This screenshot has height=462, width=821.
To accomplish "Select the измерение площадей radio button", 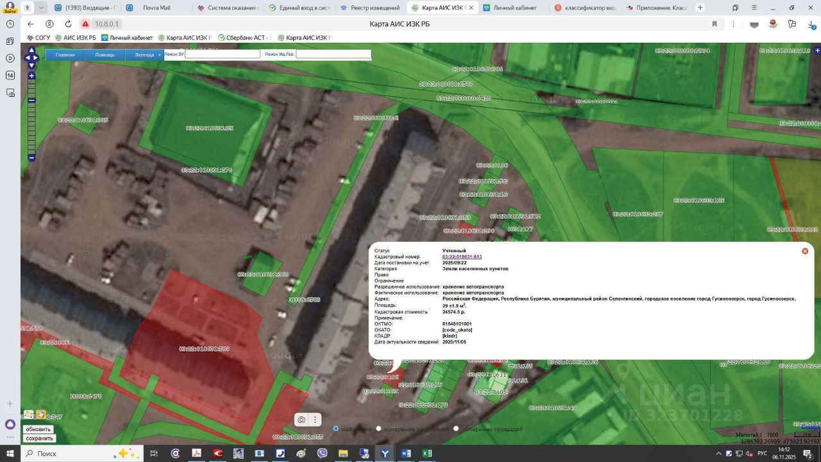I will pyautogui.click(x=456, y=429).
